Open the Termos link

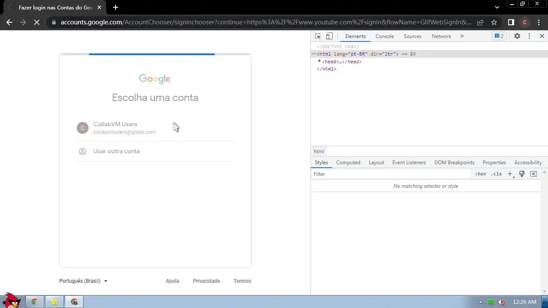click(242, 281)
